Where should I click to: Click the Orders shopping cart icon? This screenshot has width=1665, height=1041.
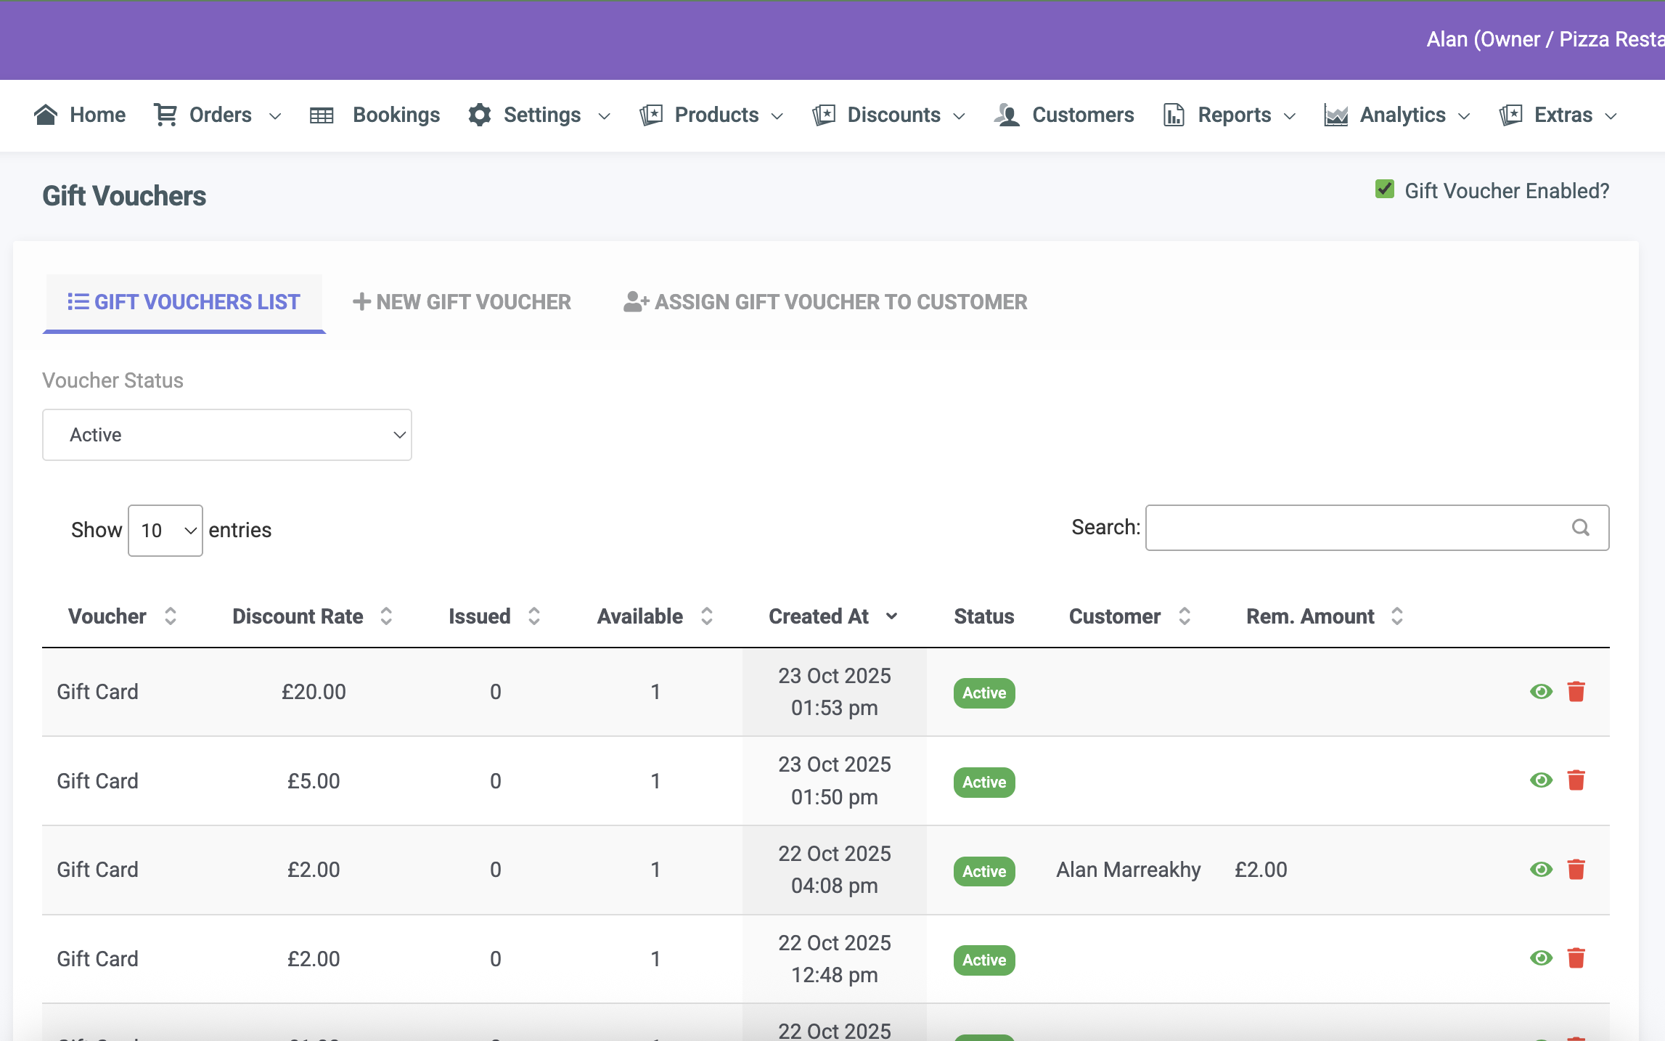165,115
